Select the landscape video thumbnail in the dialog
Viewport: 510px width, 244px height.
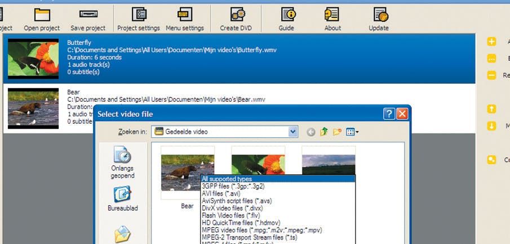[x=329, y=161]
